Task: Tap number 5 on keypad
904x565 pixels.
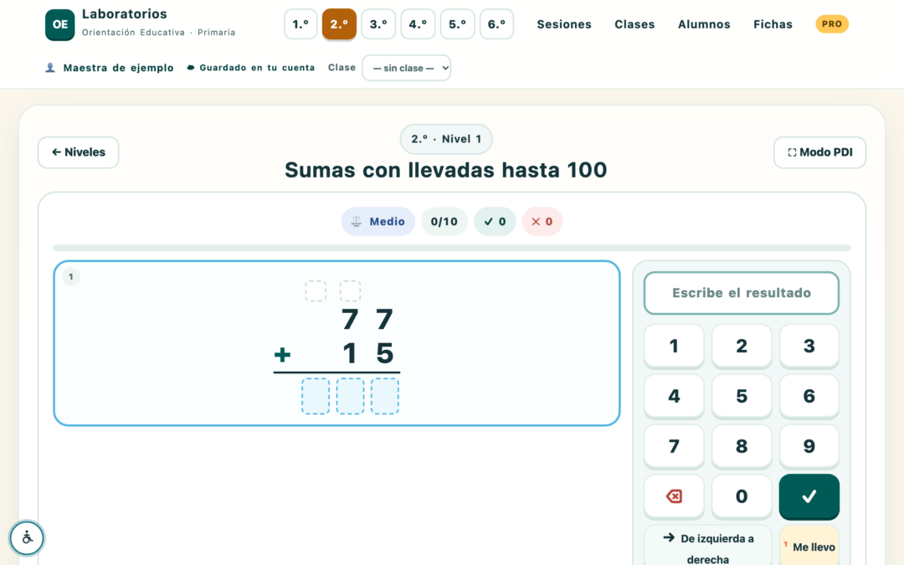Action: pyautogui.click(x=742, y=396)
